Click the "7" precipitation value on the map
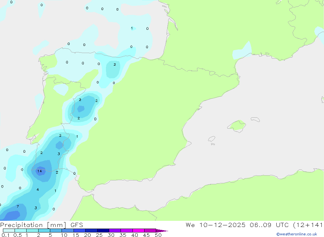The width and height of the screenshot is (324, 237). pyautogui.click(x=18, y=207)
